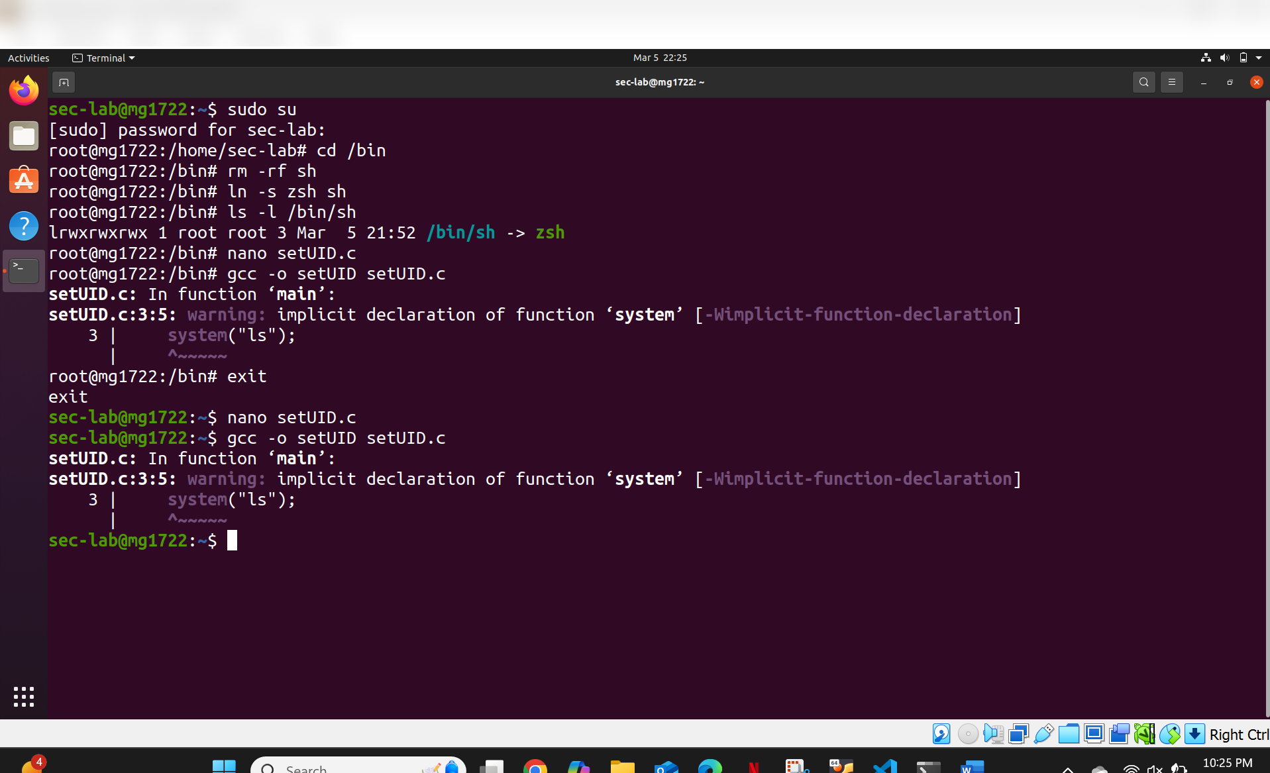Click VirtualBox audio settings icon
1270x773 pixels.
coord(993,734)
